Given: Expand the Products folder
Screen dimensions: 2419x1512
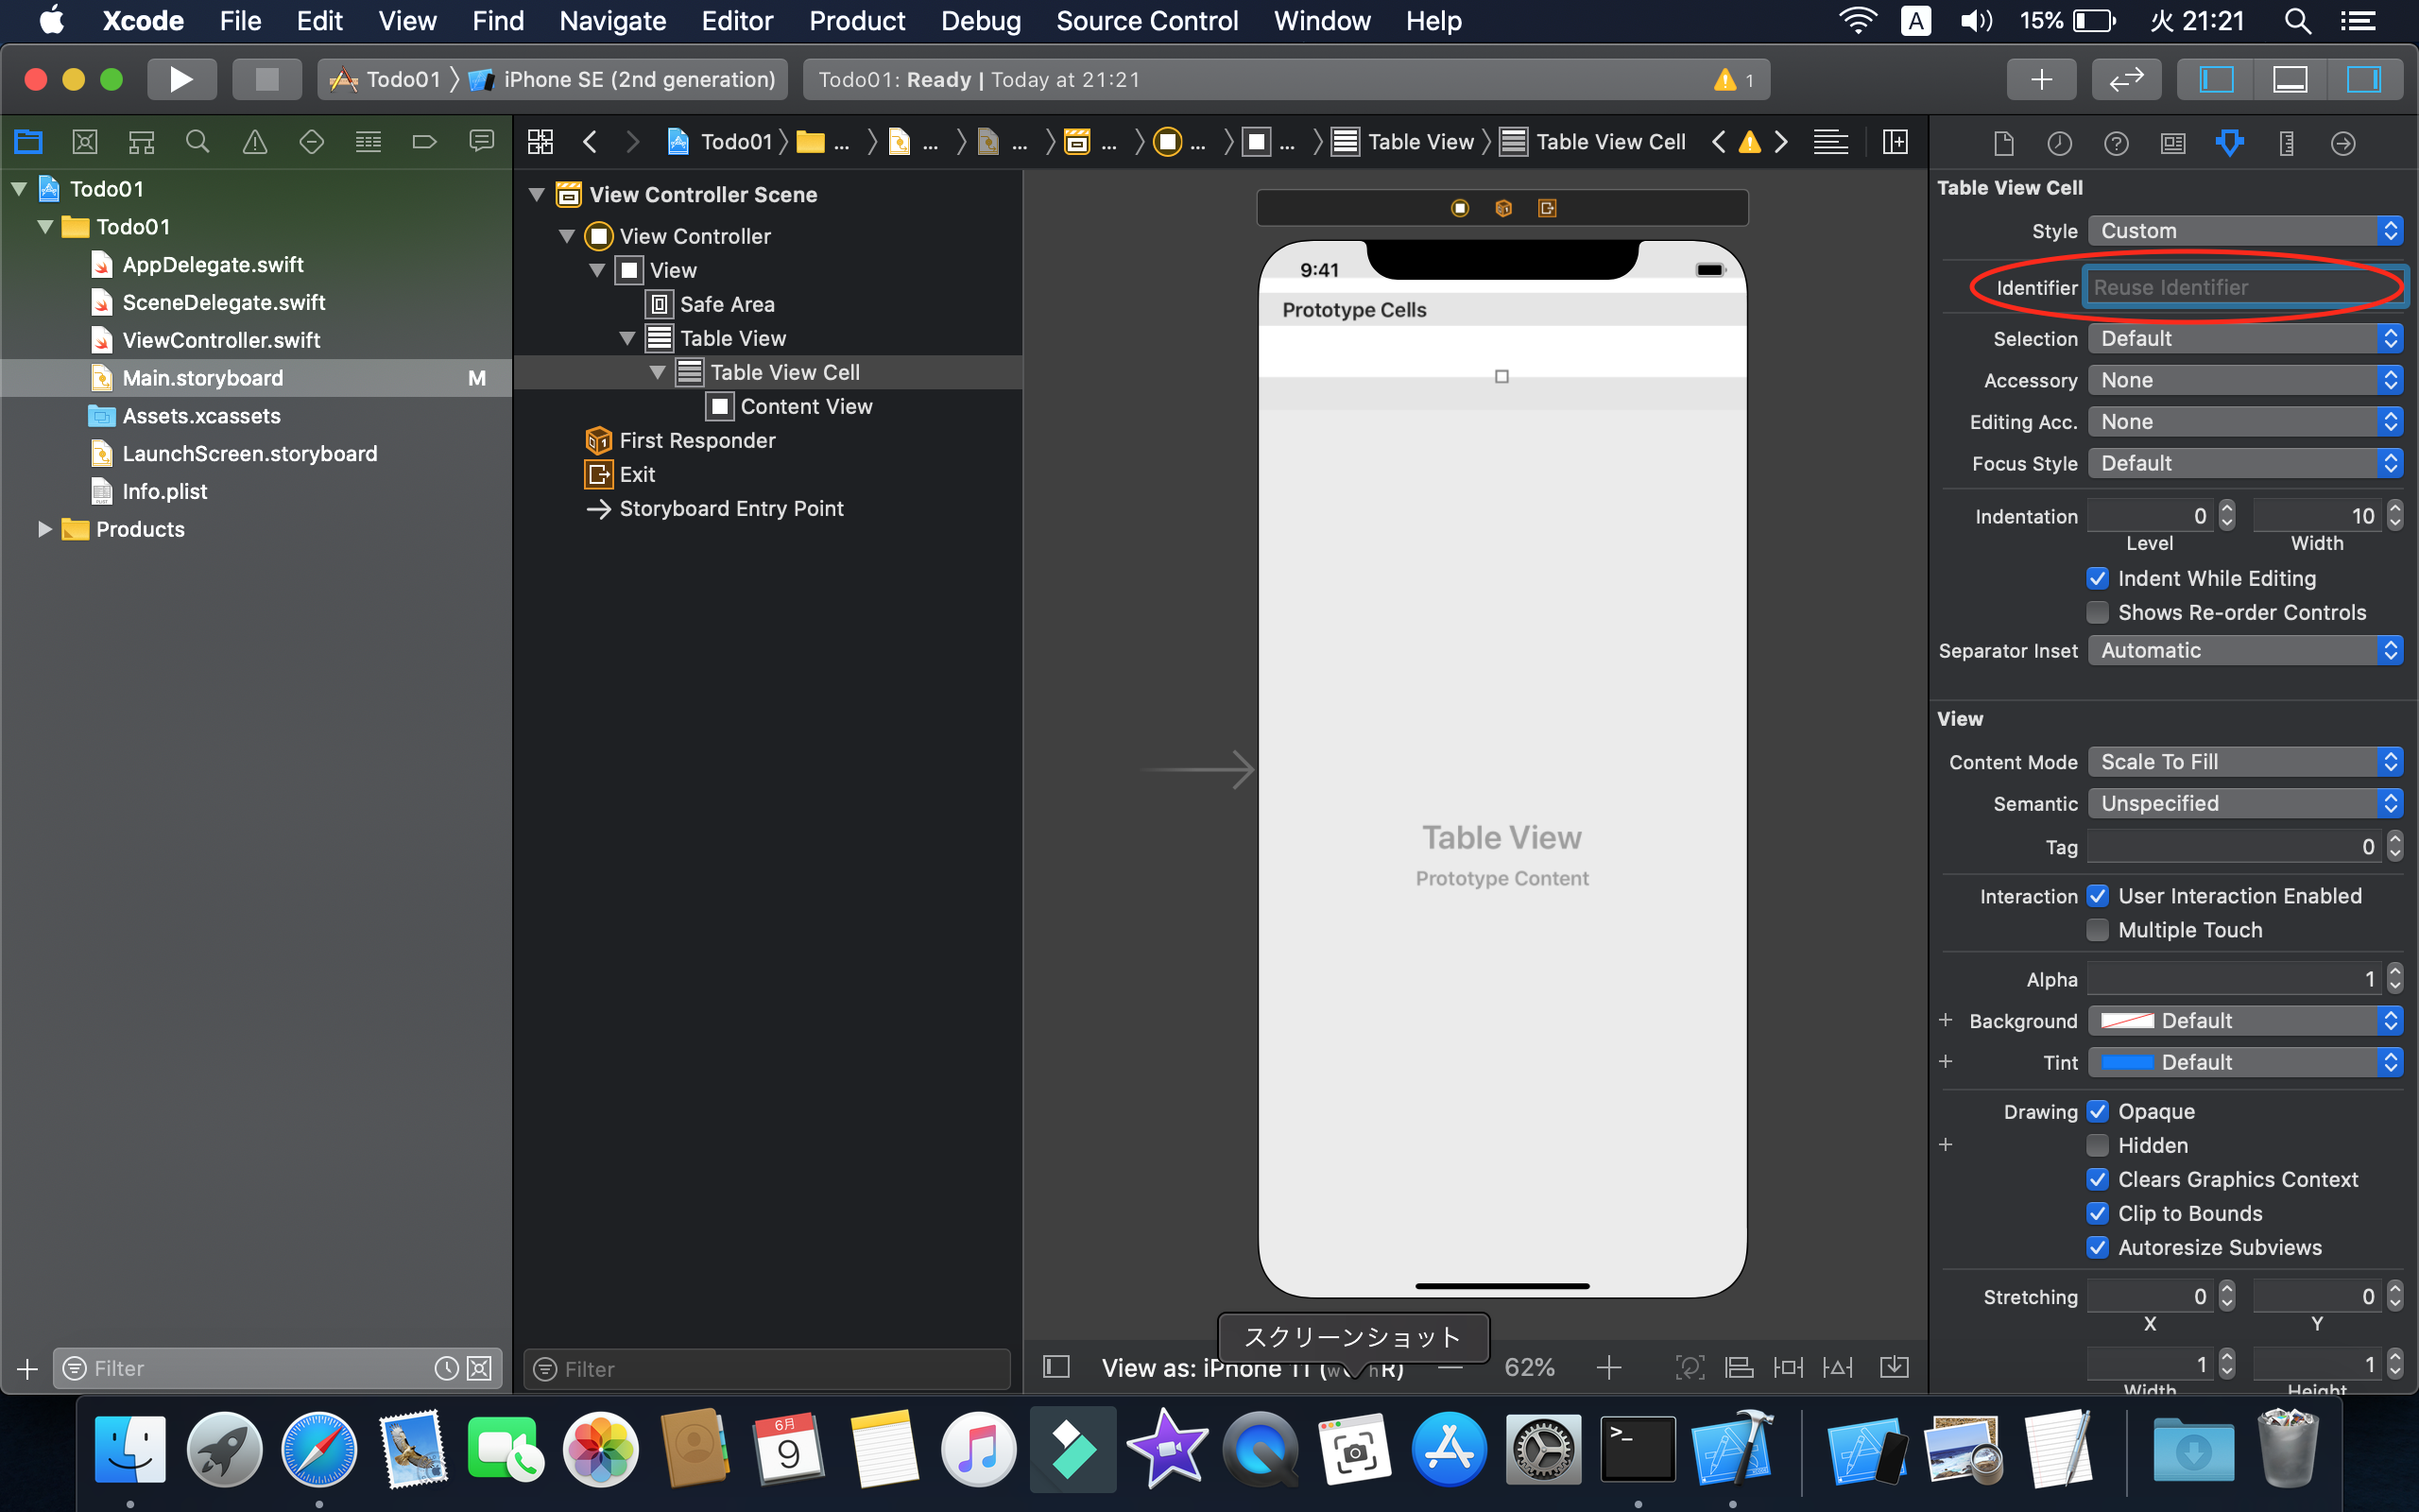Looking at the screenshot, I should click(x=44, y=529).
